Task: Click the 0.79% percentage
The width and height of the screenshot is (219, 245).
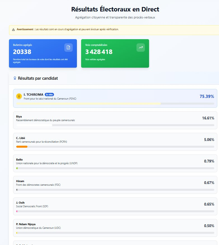Action: 209,161
